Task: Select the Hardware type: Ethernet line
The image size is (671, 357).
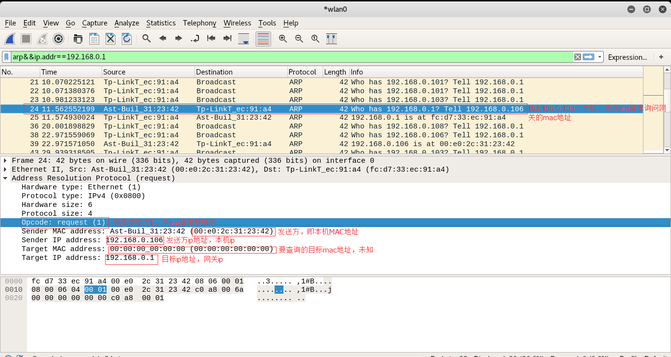Action: click(81, 187)
